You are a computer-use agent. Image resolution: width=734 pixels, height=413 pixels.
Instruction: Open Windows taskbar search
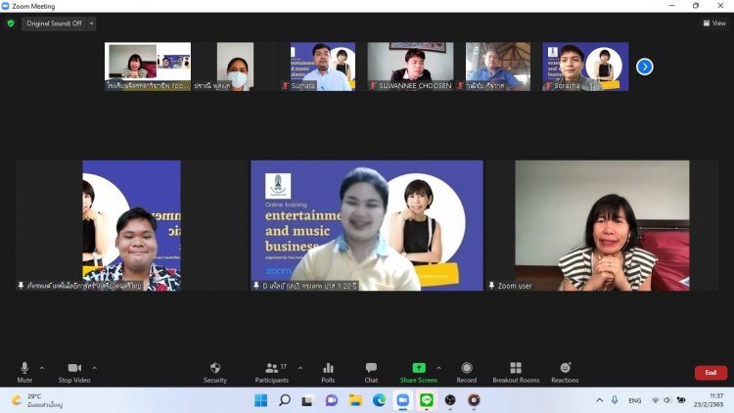pyautogui.click(x=284, y=400)
